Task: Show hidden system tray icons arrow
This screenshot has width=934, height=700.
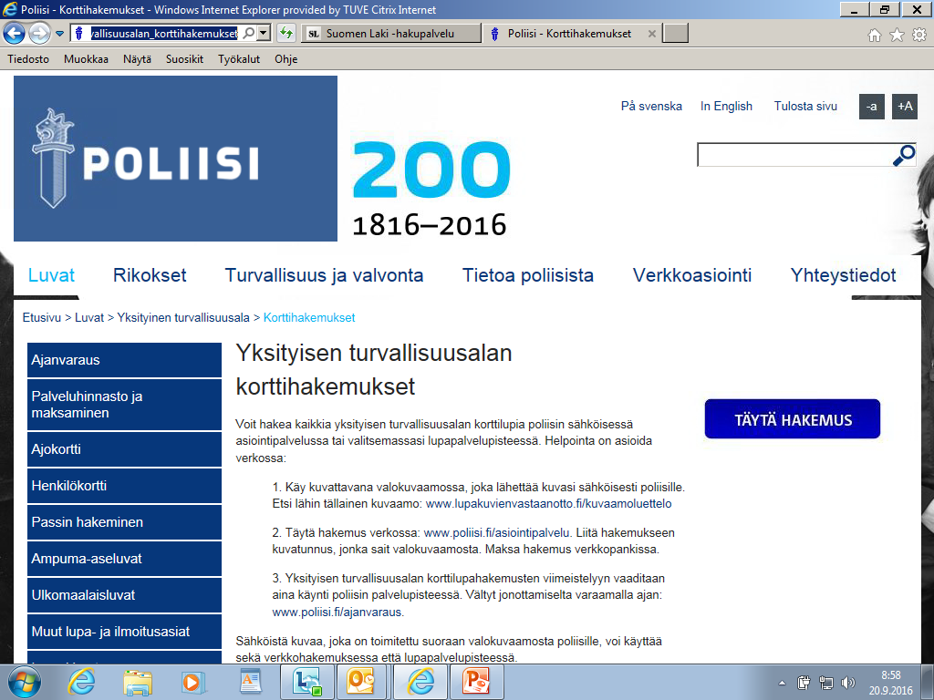Action: click(x=782, y=683)
